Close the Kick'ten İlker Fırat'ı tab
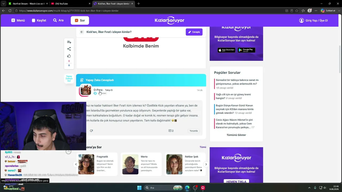 [x=132, y=4]
